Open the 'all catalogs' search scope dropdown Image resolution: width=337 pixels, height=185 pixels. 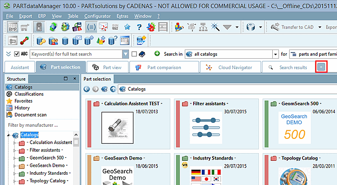pyautogui.click(x=275, y=54)
